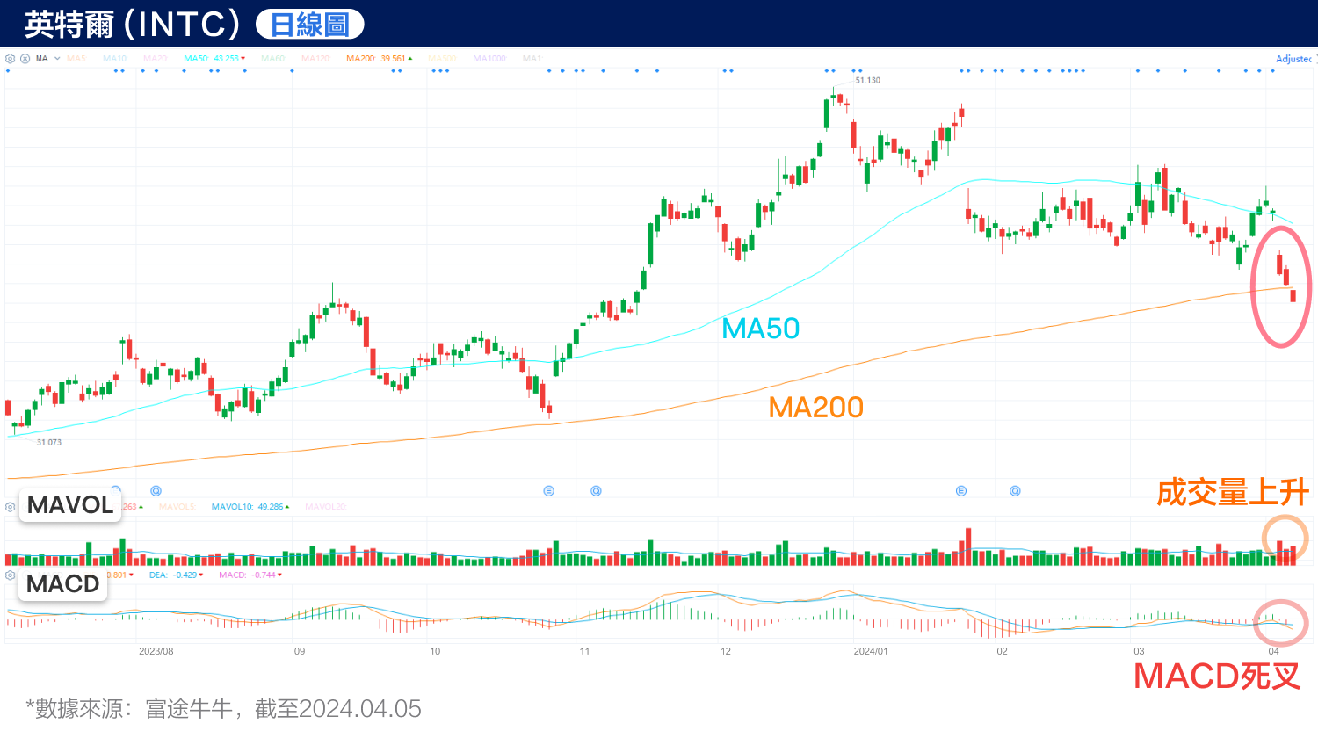Select the 日線圖 tab badge
This screenshot has height=738, width=1318.
310,22
